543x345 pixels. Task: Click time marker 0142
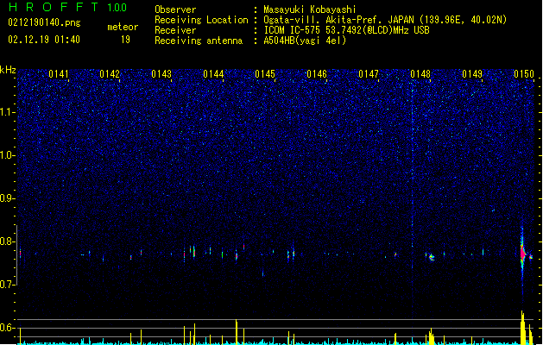point(110,74)
